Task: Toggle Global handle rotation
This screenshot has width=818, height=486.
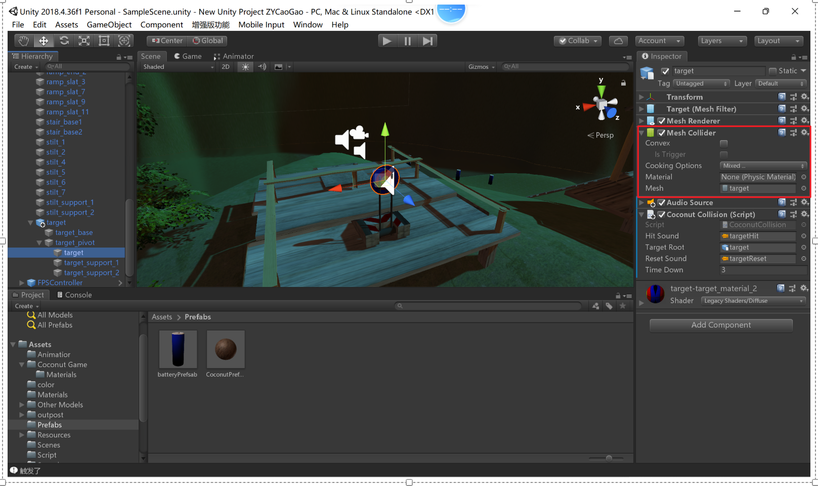Action: coord(207,41)
